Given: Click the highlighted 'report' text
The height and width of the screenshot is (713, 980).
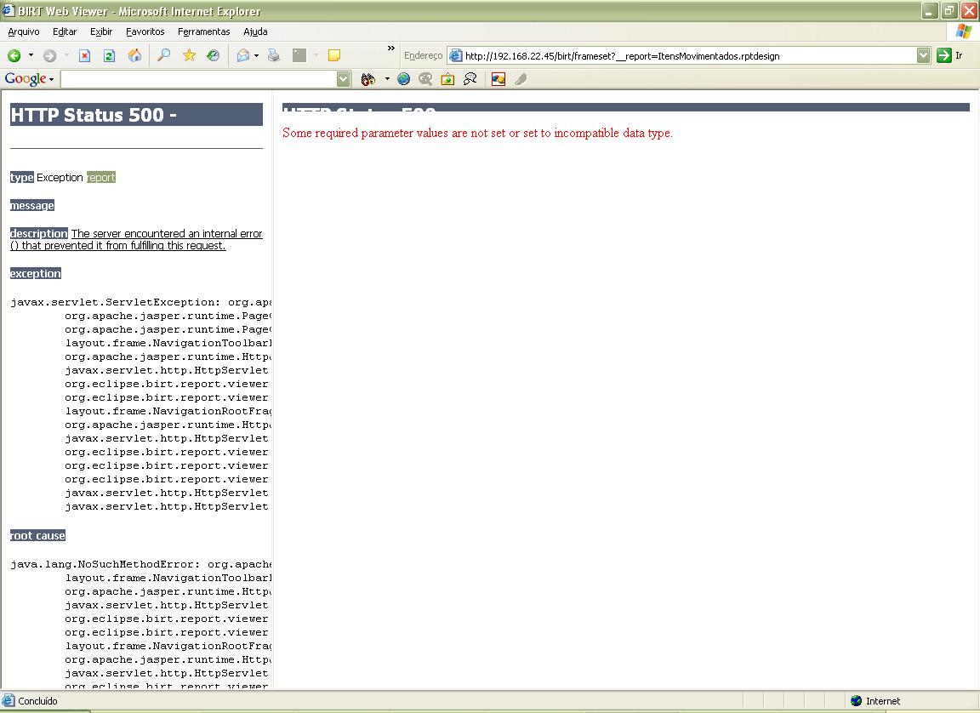Looking at the screenshot, I should (101, 178).
